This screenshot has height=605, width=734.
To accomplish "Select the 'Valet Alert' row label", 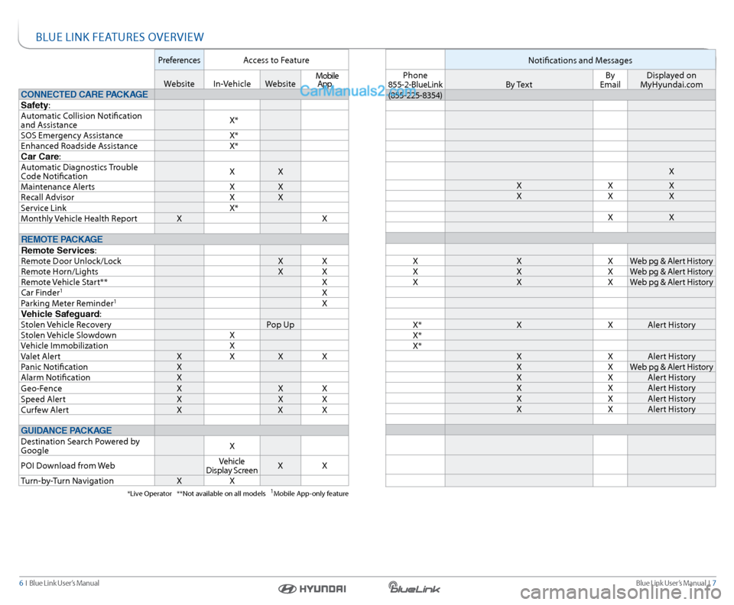I will pos(41,356).
